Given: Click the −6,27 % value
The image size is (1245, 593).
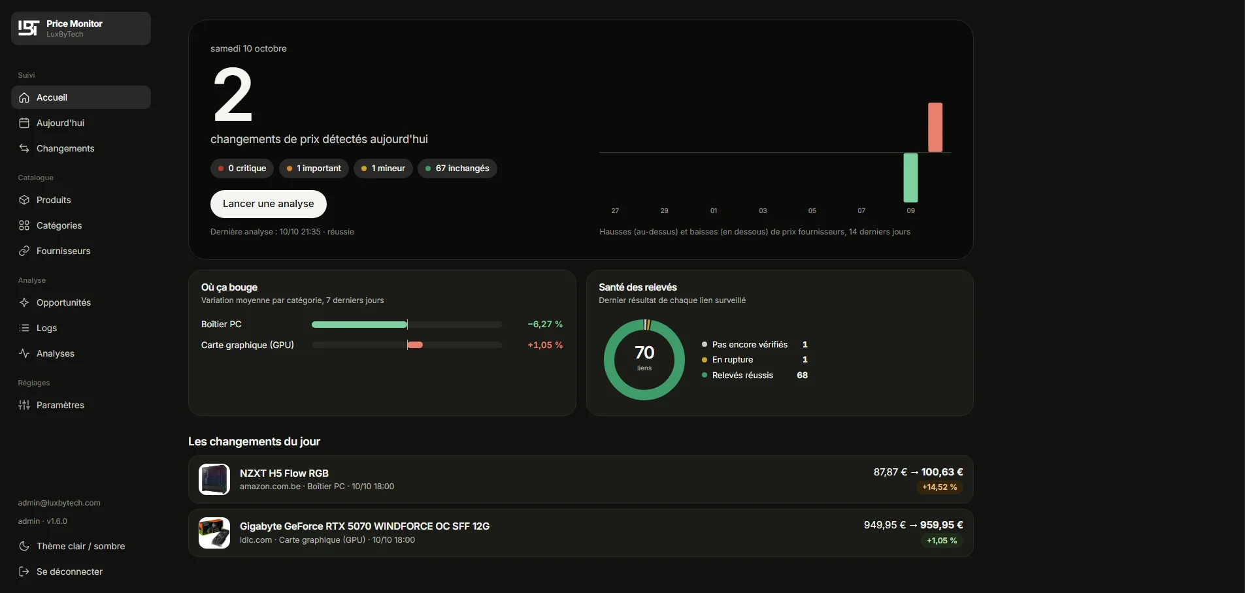Looking at the screenshot, I should [x=545, y=325].
